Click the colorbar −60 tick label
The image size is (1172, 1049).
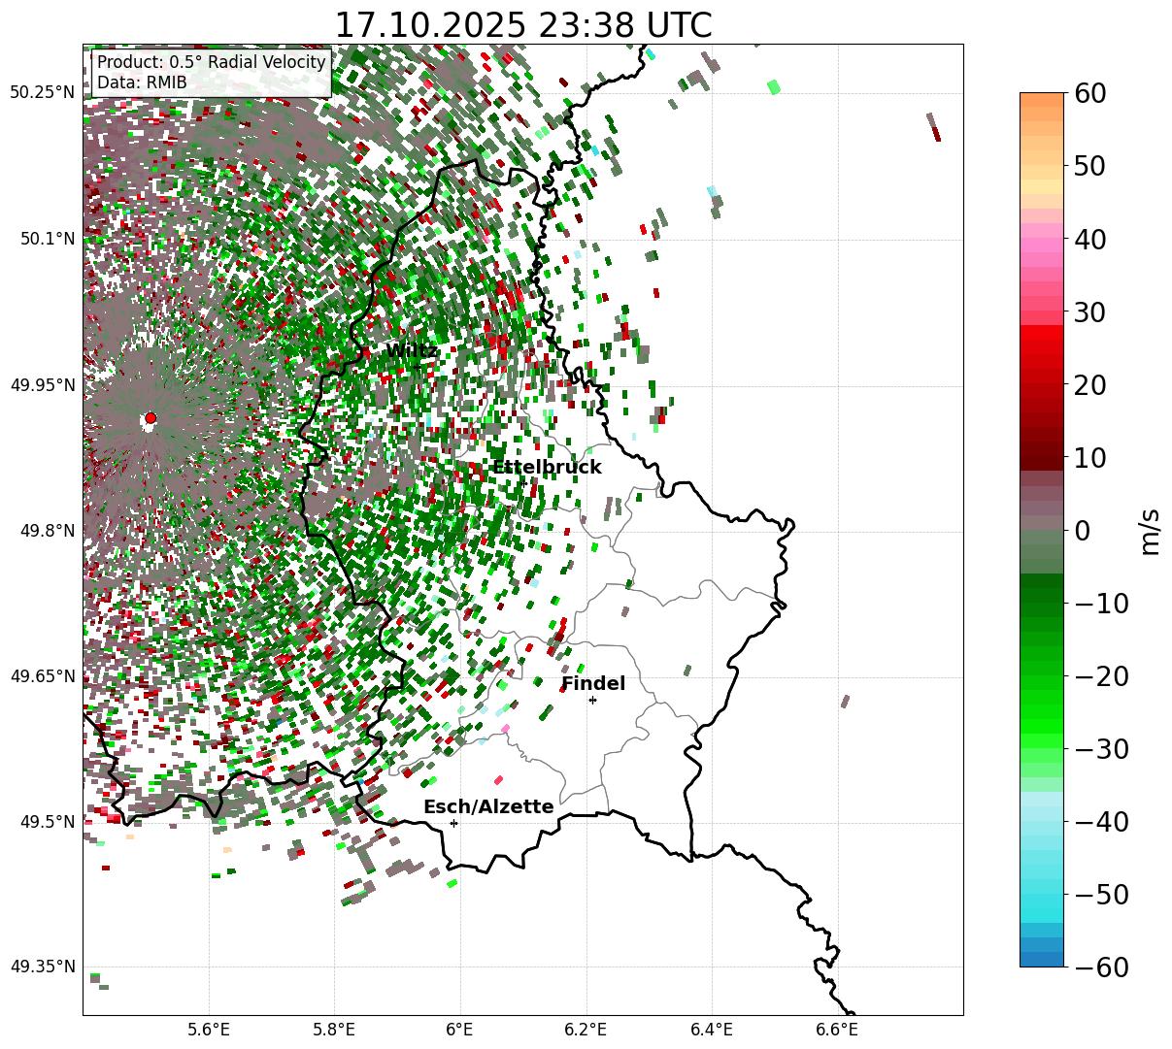[x=1101, y=967]
